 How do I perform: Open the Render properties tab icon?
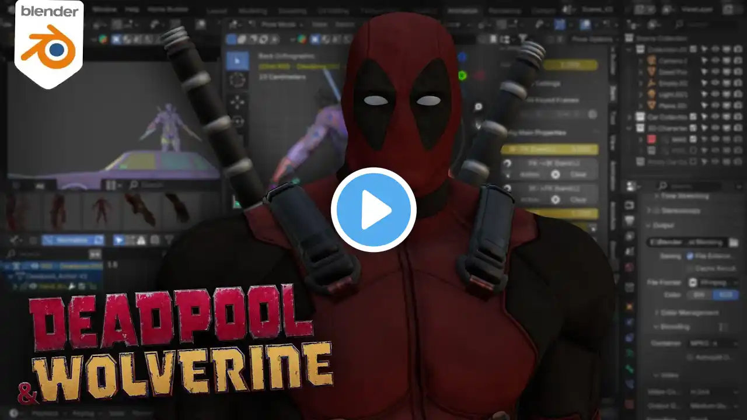click(629, 205)
